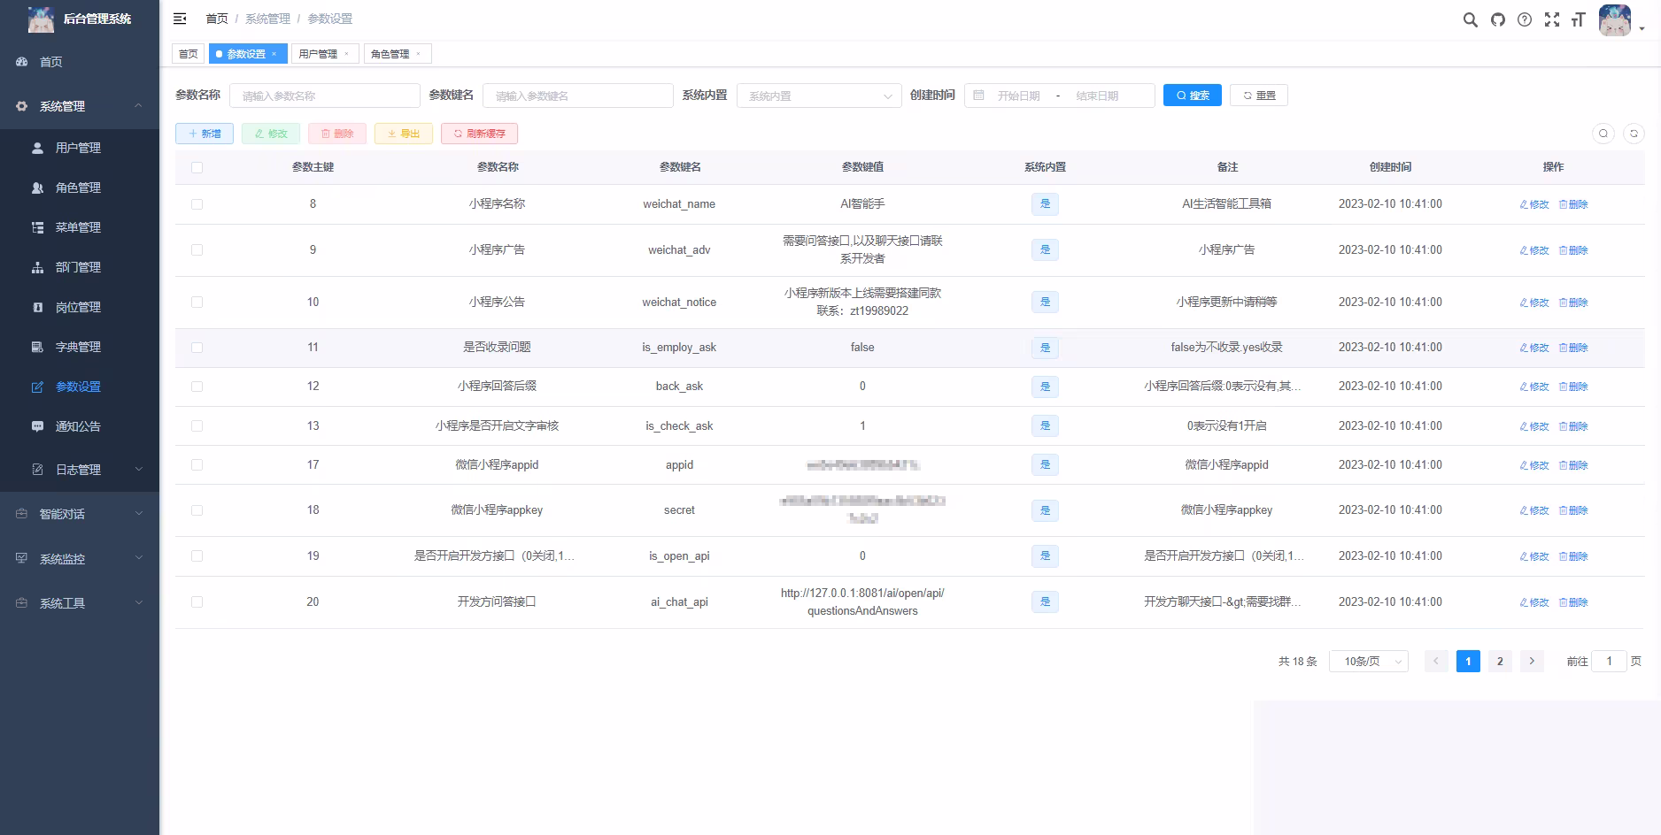This screenshot has height=835, width=1661.
Task: Check the row 17 checkbox
Action: [x=197, y=465]
